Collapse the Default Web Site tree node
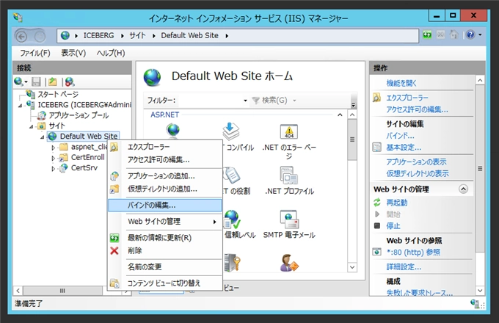 point(42,137)
